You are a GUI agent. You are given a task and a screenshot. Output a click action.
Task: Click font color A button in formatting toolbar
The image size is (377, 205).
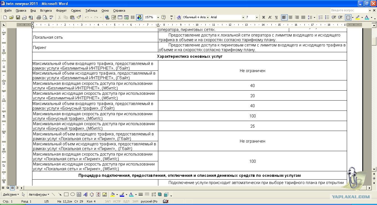point(367,17)
